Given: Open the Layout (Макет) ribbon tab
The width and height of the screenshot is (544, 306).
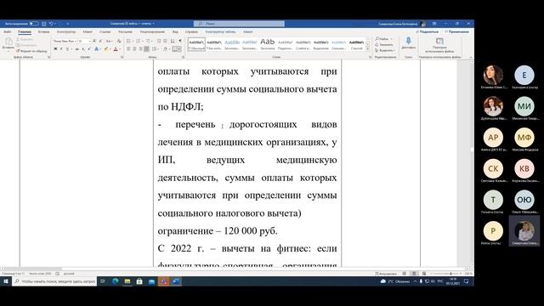Looking at the screenshot, I should (x=88, y=32).
